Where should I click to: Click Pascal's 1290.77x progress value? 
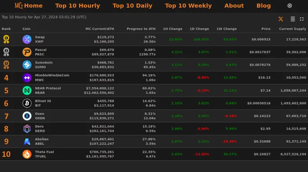147,54
